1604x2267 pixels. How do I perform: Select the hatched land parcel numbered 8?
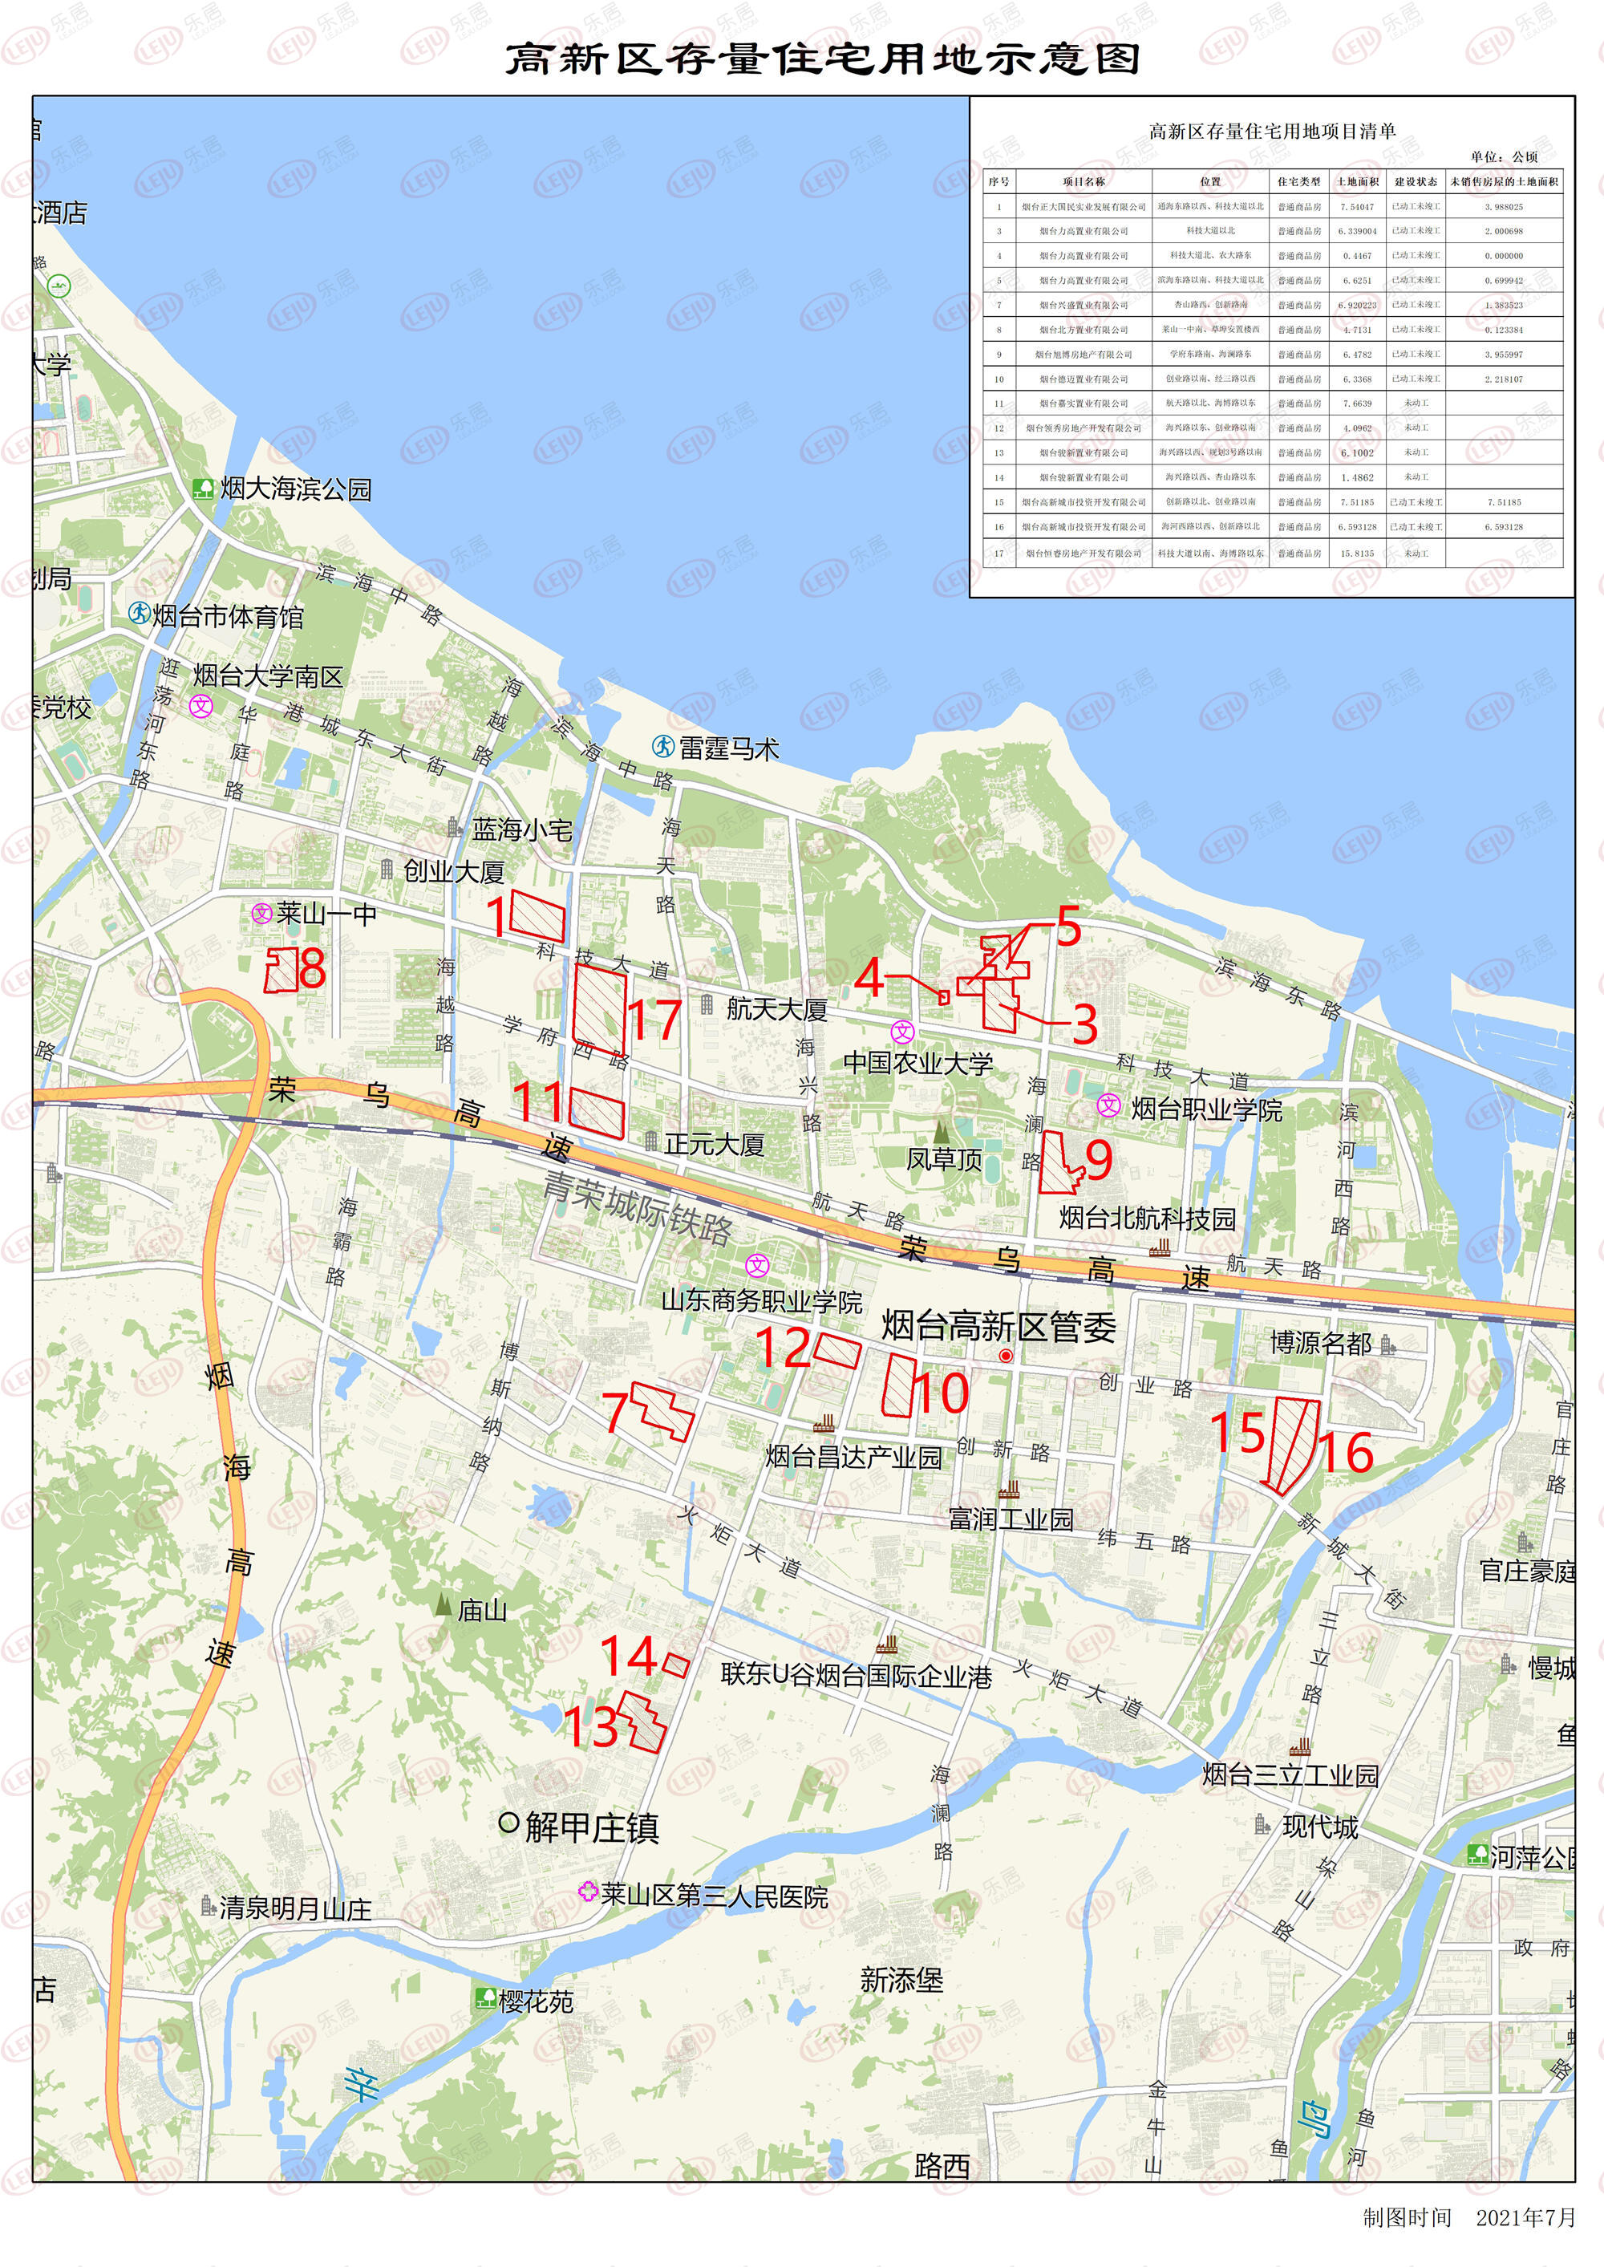click(x=282, y=969)
